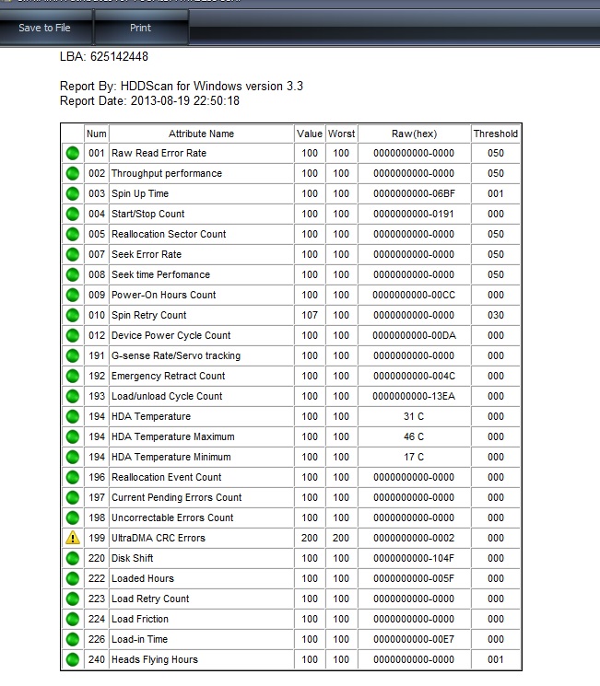
Task: Select the yellow warning icon for UltraDMA CRC Errors
Action: click(x=73, y=538)
